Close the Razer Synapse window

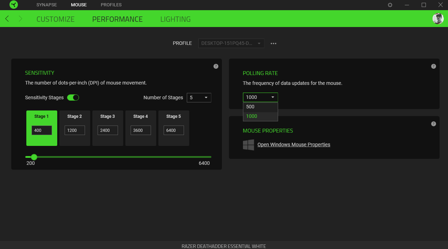[440, 5]
